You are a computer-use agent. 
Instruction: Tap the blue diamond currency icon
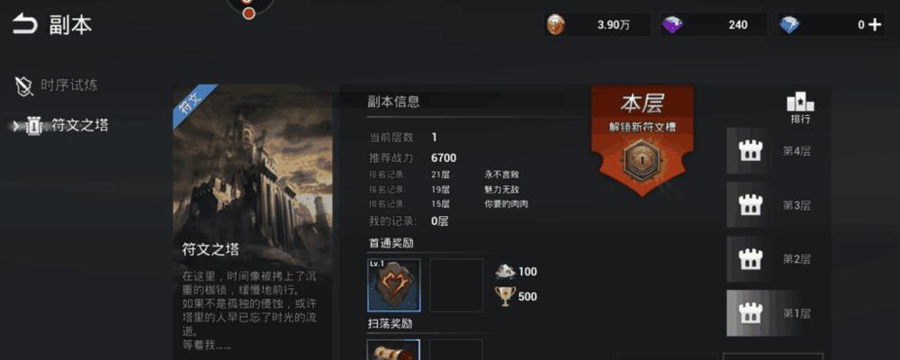[789, 24]
